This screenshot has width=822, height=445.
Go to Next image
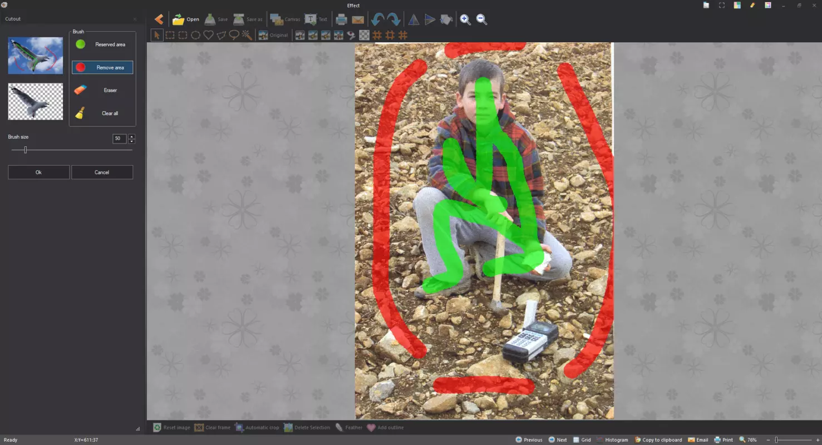[558, 440]
